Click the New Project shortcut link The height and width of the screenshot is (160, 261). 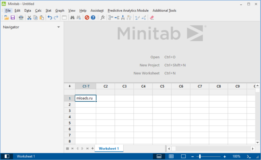(x=162, y=65)
